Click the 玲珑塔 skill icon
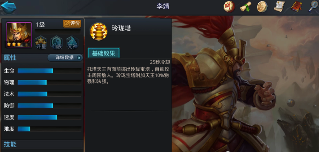319x152 pixels. click(x=98, y=32)
